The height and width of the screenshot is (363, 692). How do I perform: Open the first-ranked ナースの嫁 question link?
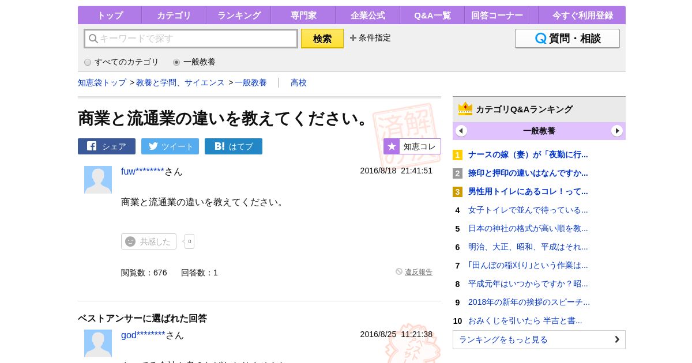tap(528, 154)
